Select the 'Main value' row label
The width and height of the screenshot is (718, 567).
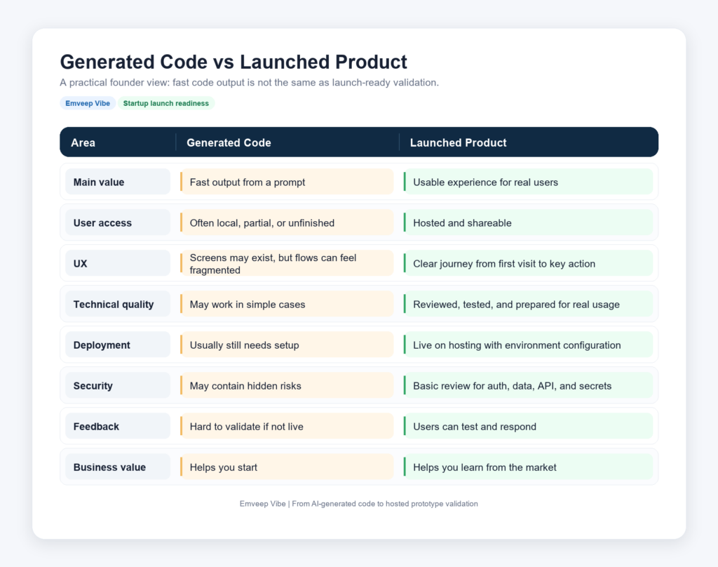[x=118, y=182]
